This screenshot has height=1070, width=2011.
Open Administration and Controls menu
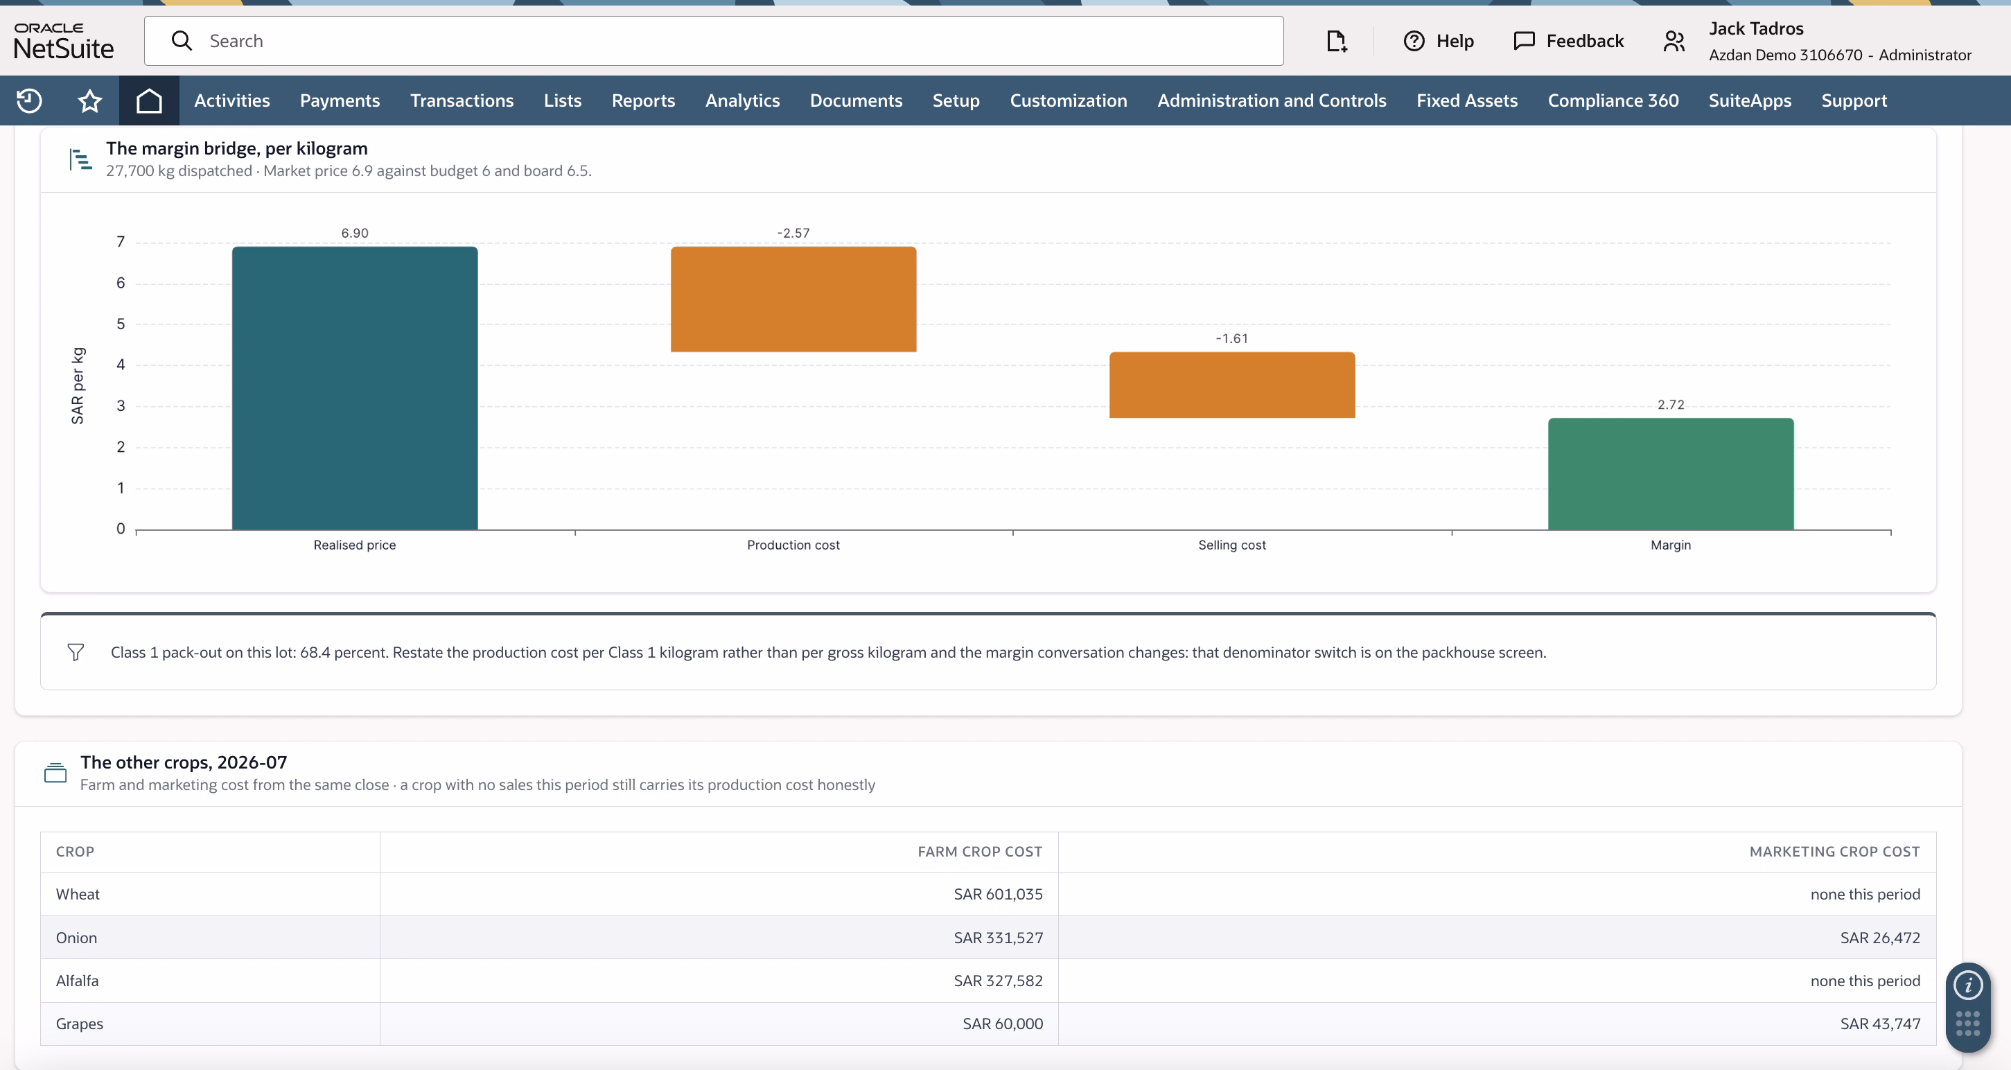[x=1272, y=100]
